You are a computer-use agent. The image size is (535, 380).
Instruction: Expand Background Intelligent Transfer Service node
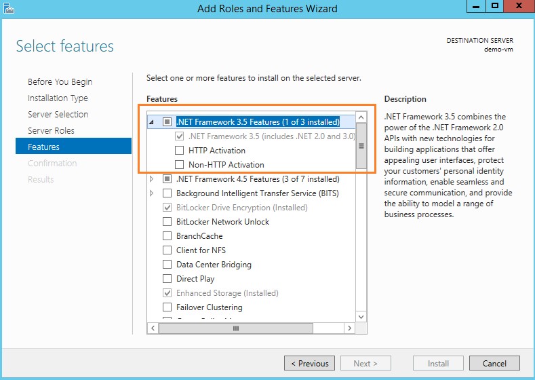click(x=151, y=194)
